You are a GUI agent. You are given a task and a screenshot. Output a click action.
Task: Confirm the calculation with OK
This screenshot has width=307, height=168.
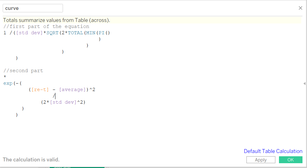click(290, 160)
